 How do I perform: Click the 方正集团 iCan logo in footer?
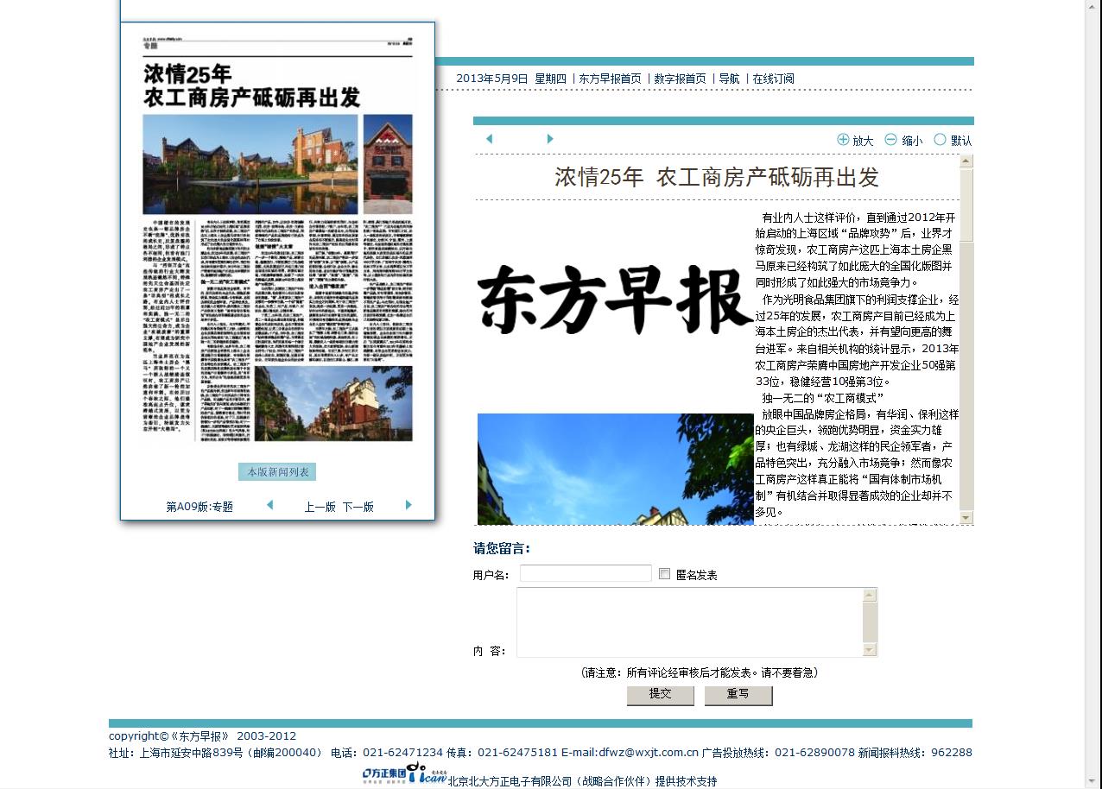click(404, 773)
